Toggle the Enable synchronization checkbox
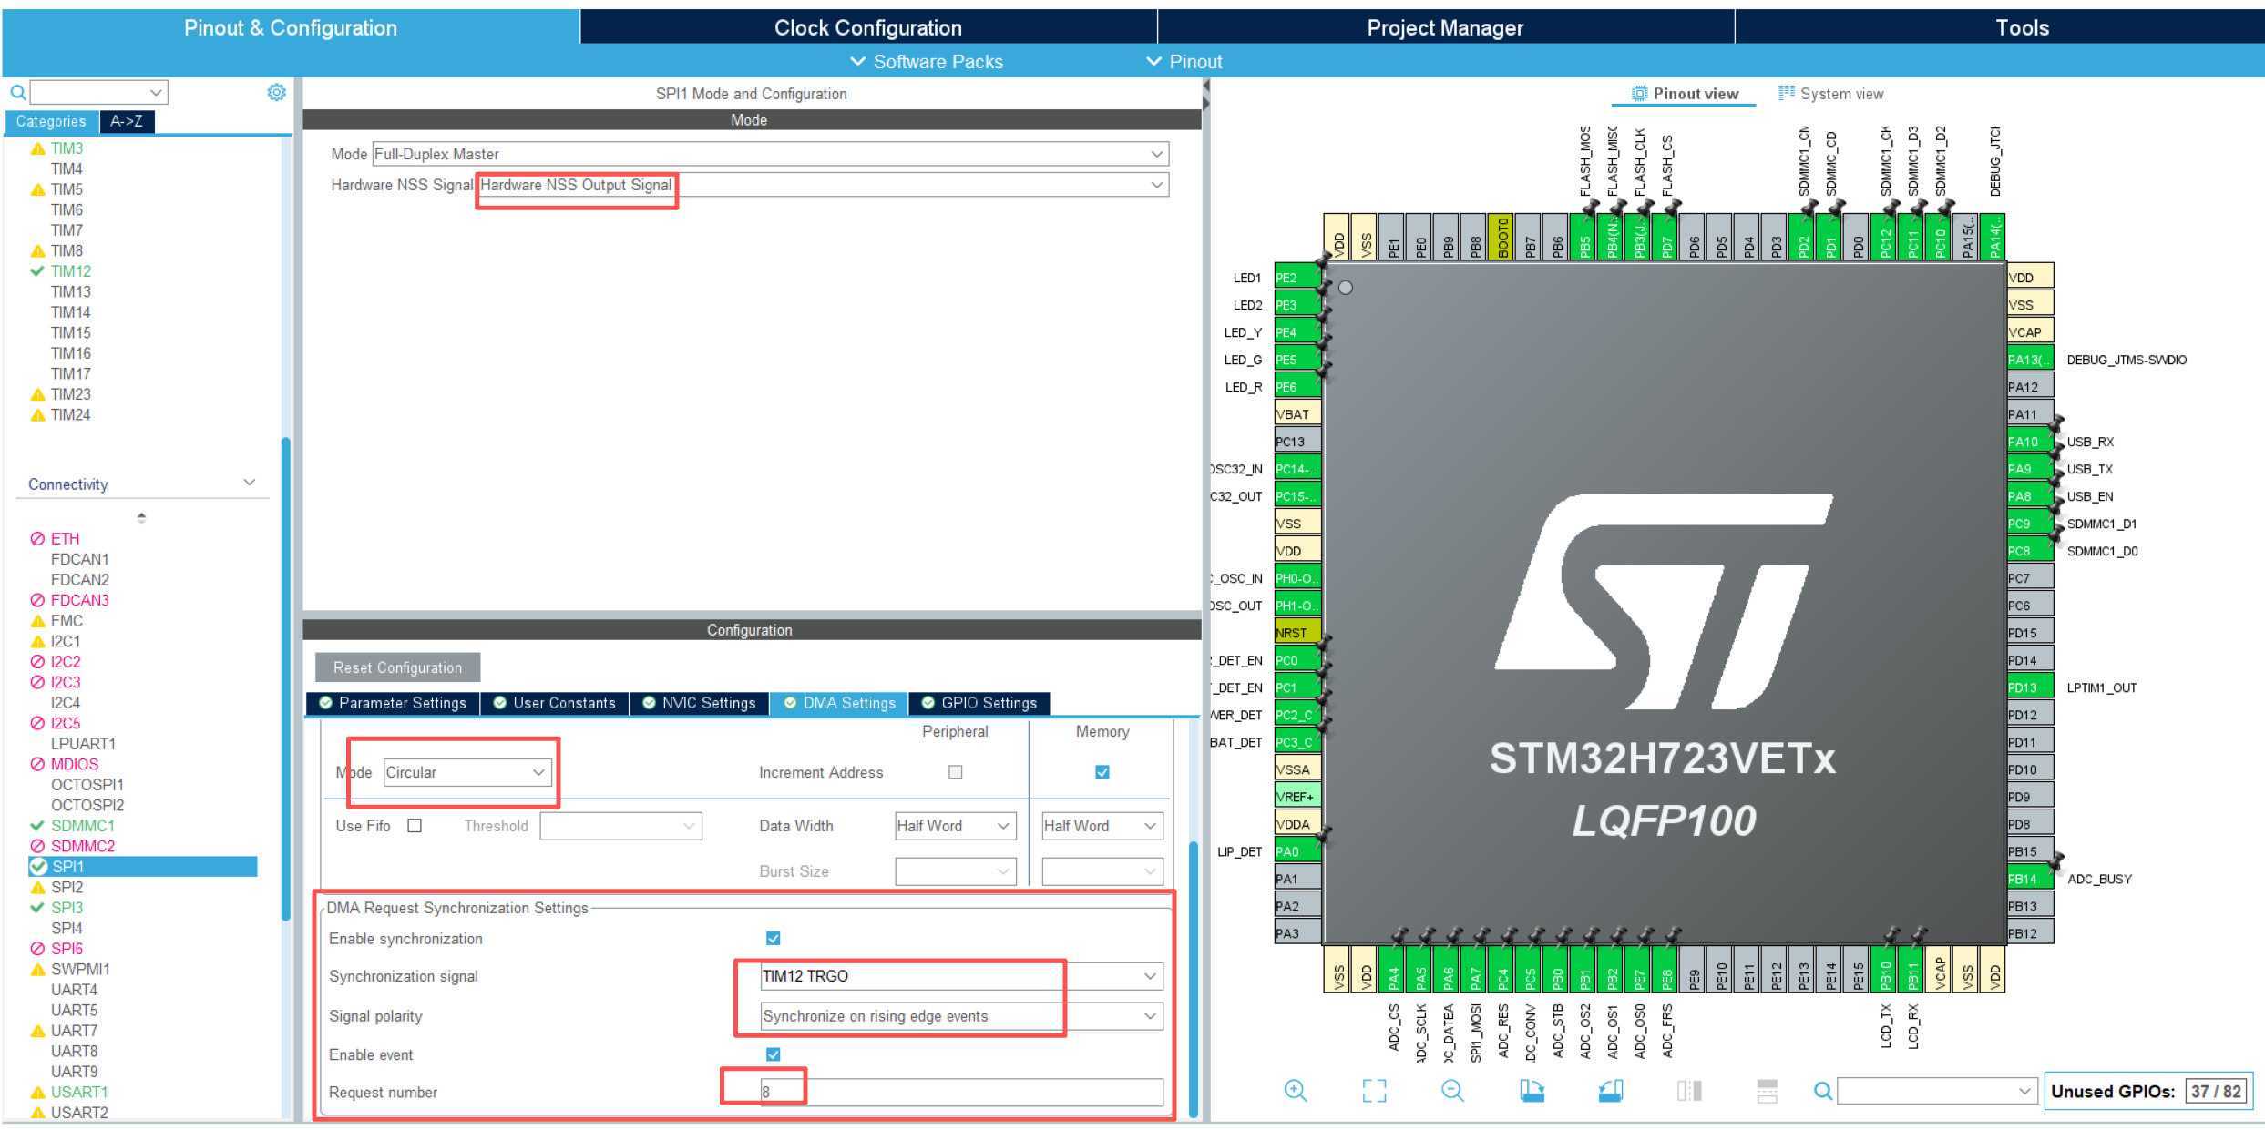This screenshot has height=1130, width=2265. point(774,939)
